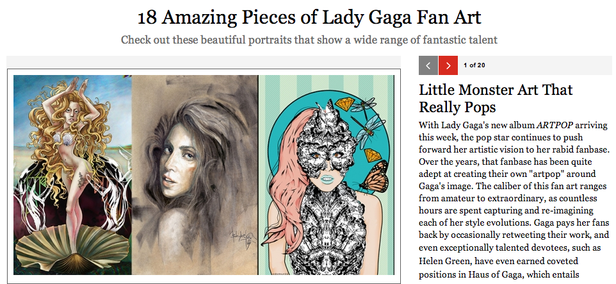The height and width of the screenshot is (284, 616).
Task: Click the "1 of 20" slide counter
Action: [474, 65]
